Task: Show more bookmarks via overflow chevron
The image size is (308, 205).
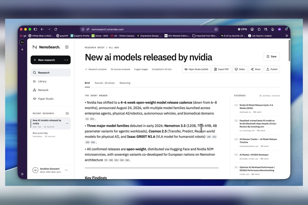Action: tap(287, 36)
